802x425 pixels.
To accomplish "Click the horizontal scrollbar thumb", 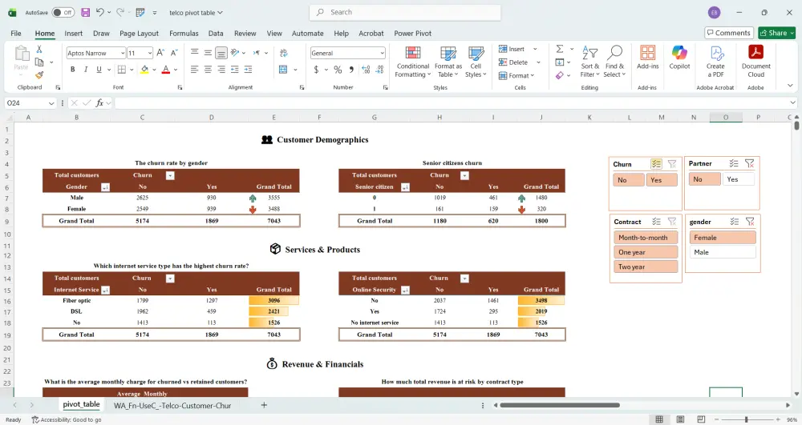I will (x=560, y=405).
